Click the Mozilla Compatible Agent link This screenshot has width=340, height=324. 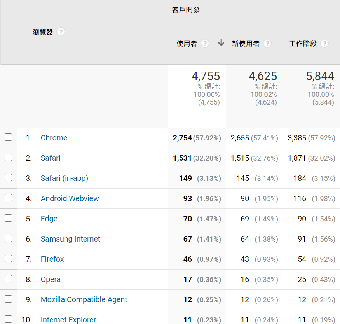click(84, 299)
